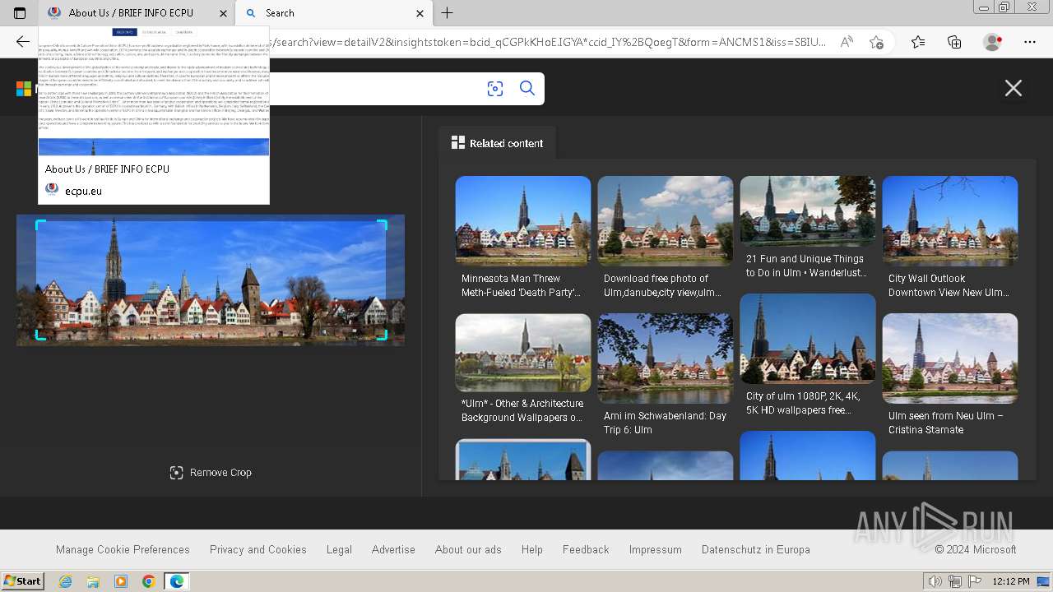1053x592 pixels.
Task: Open the browser profile avatar
Action: click(992, 42)
